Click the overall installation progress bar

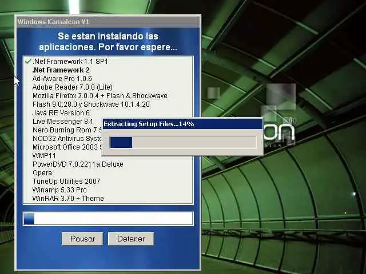[x=108, y=219]
